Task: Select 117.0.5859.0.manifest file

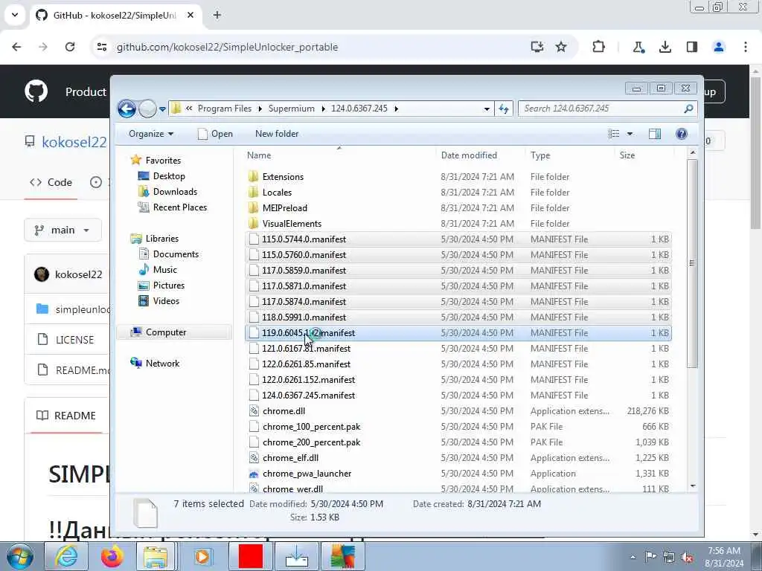Action: (x=458, y=271)
